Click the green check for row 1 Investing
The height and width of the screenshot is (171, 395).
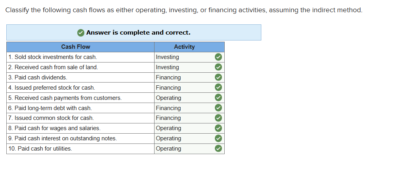point(218,57)
